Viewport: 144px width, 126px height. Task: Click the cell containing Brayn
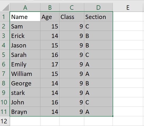(25, 112)
